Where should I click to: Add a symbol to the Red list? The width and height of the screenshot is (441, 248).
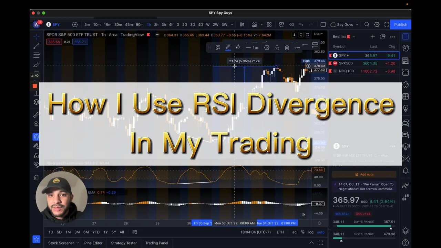[372, 37]
